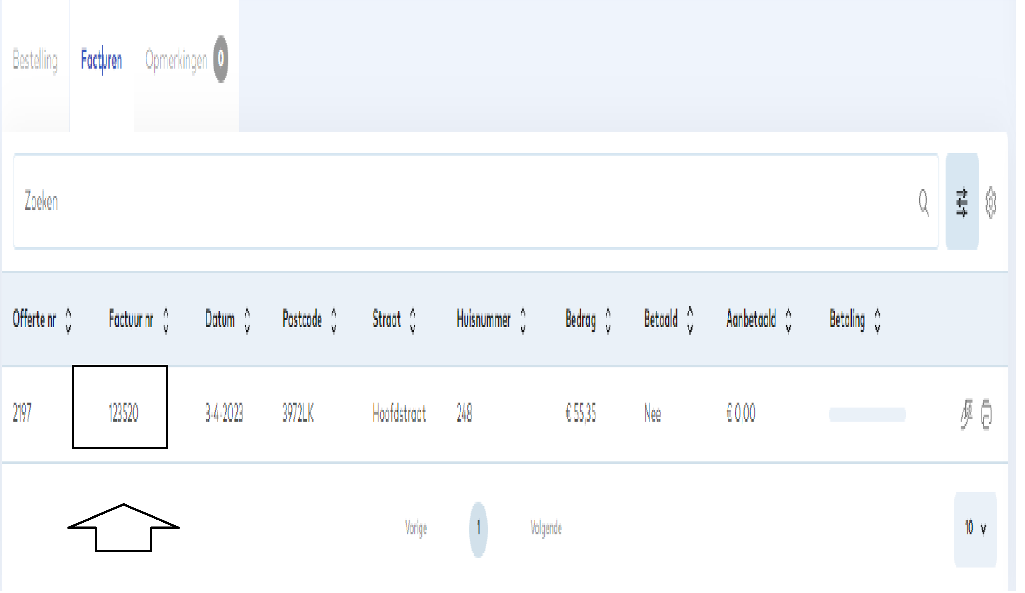Image resolution: width=1025 pixels, height=593 pixels.
Task: Expand the rows-per-page dropdown showing 10
Action: [x=975, y=528]
